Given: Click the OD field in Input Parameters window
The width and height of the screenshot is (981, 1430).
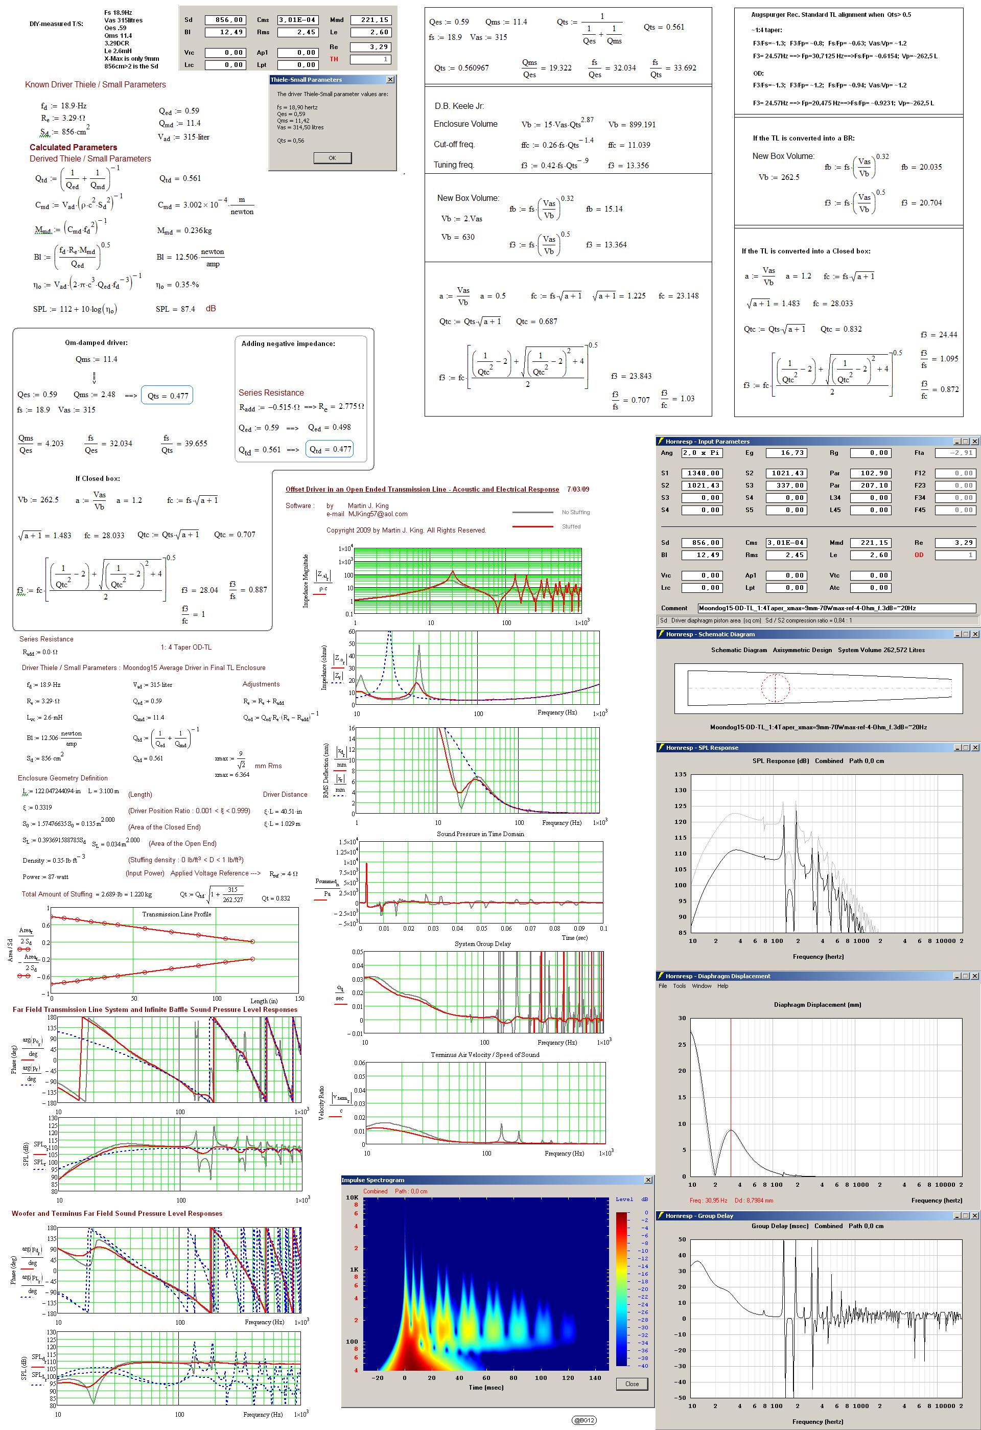Looking at the screenshot, I should (955, 555).
